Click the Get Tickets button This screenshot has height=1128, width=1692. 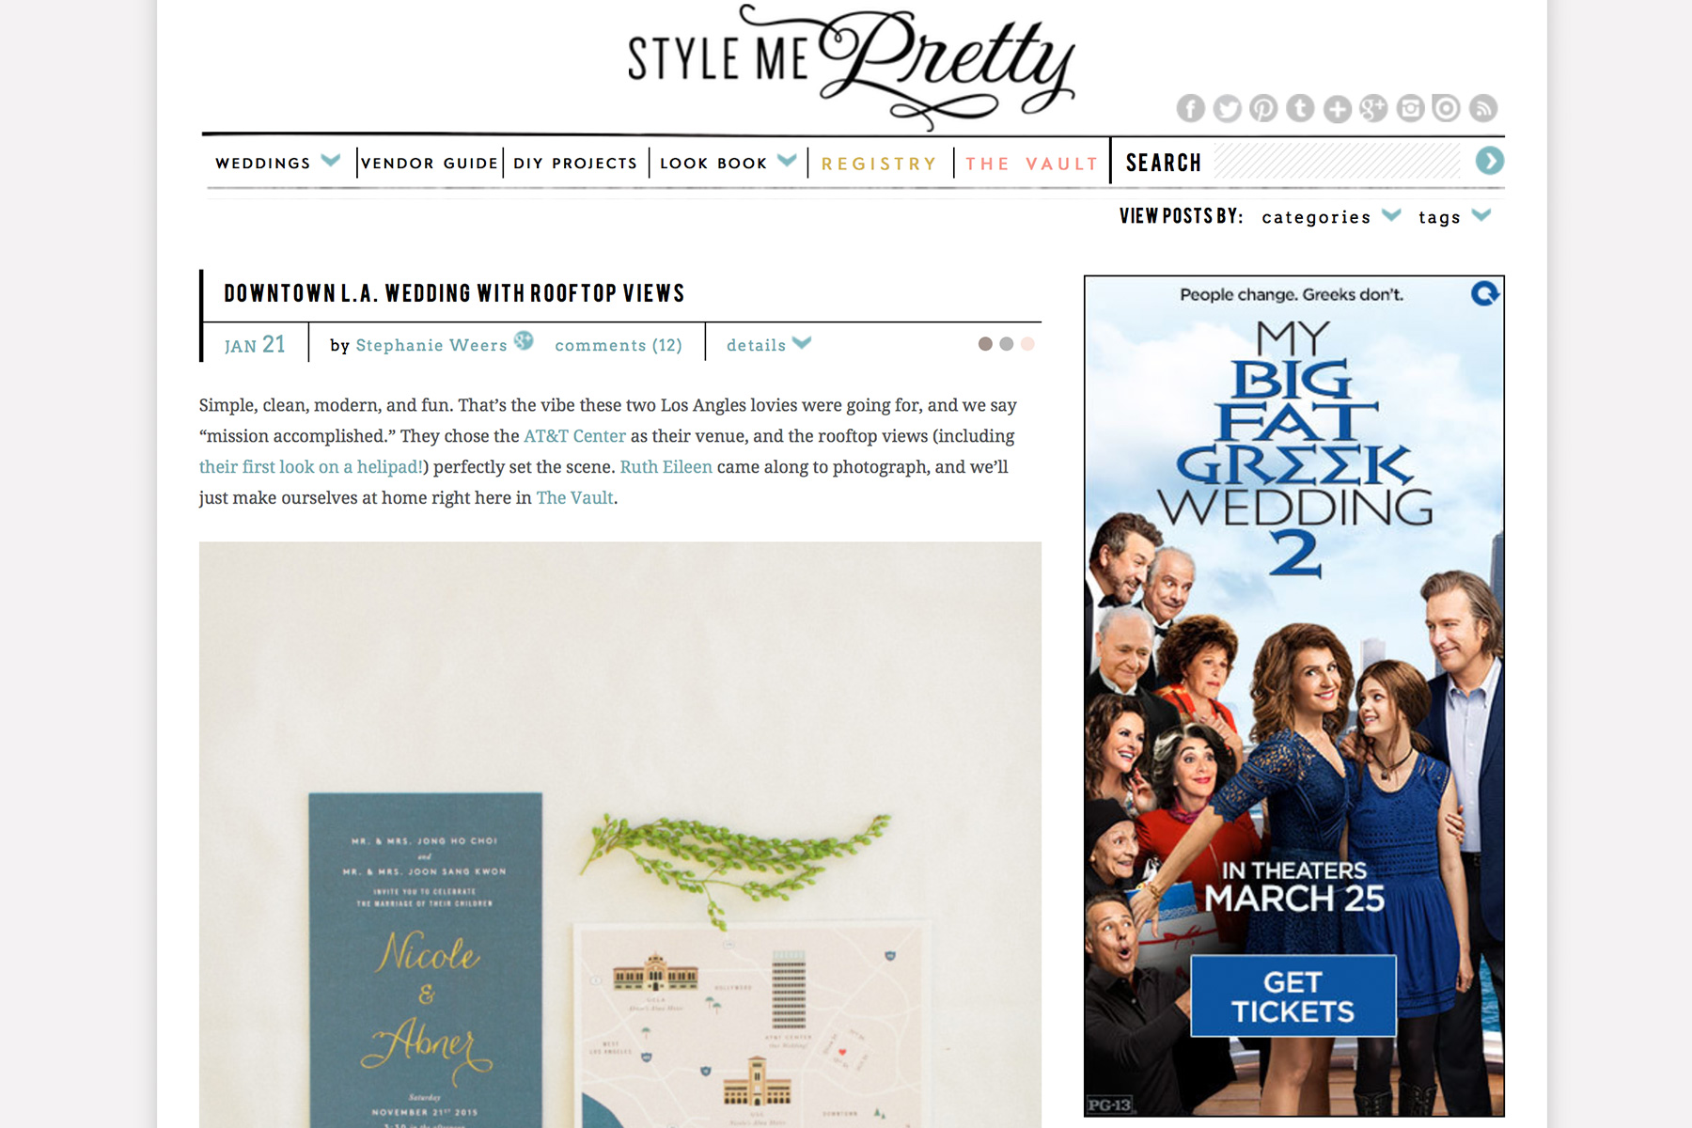(x=1293, y=996)
